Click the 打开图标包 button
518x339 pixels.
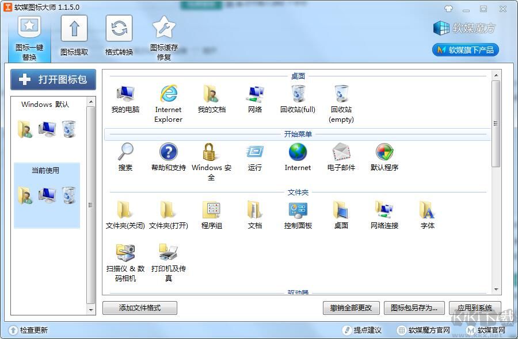click(x=52, y=80)
